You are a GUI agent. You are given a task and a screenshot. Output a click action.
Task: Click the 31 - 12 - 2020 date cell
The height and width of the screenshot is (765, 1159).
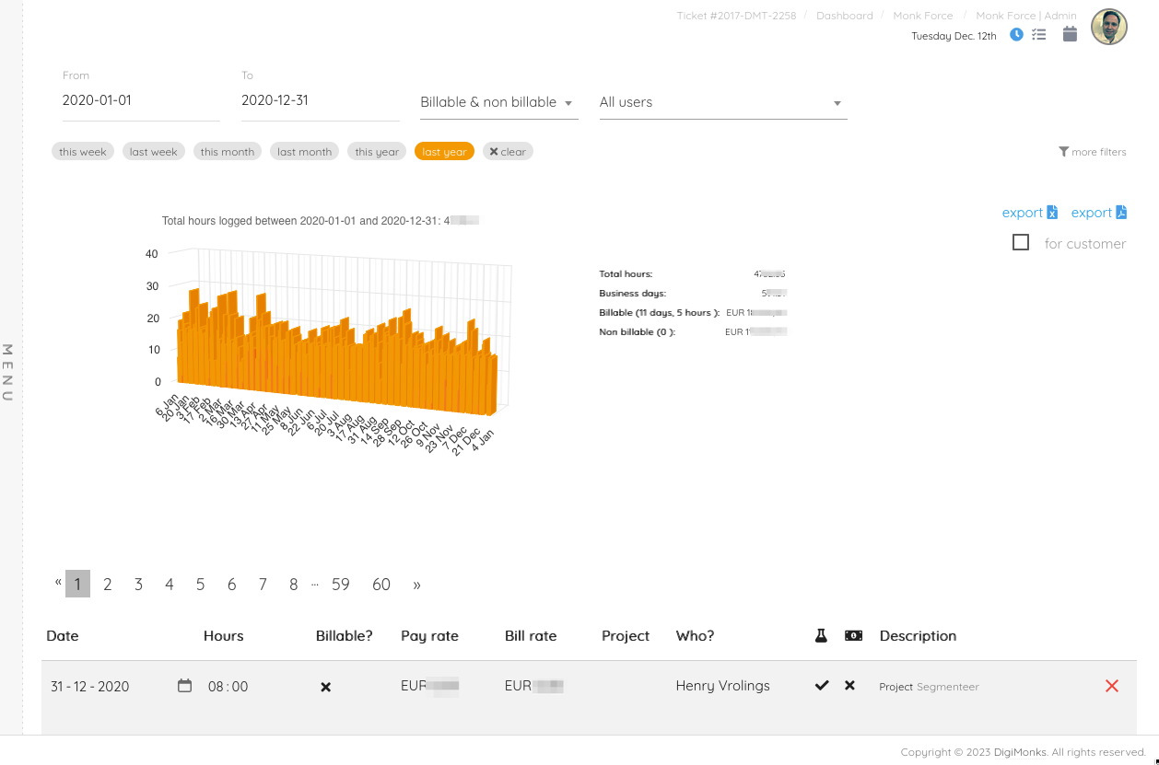click(x=90, y=687)
